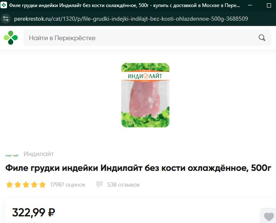Image resolution: width=276 pixels, height=223 pixels.
Task: Click the URL in the address bar
Action: [131, 19]
